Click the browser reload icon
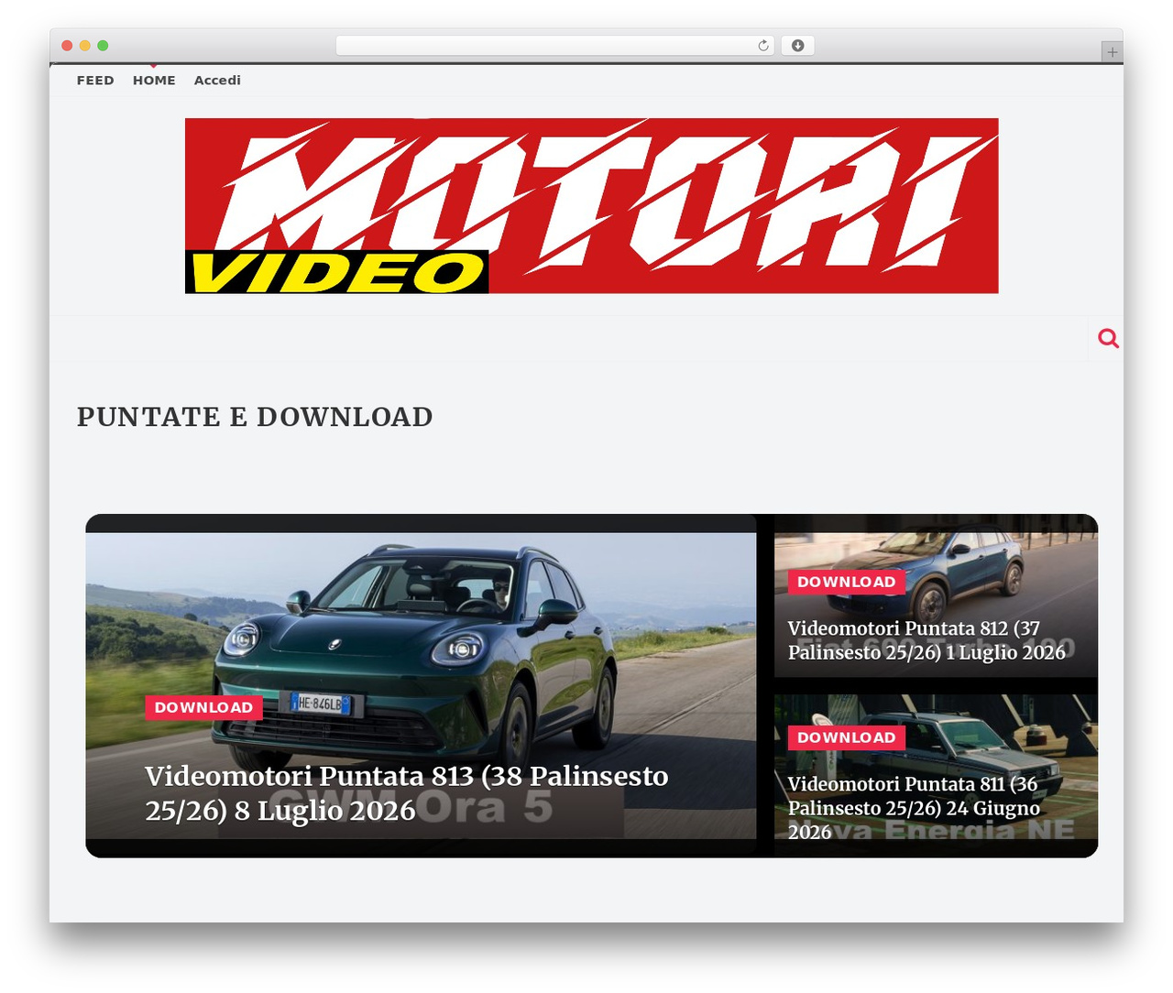The width and height of the screenshot is (1173, 993). tap(763, 46)
